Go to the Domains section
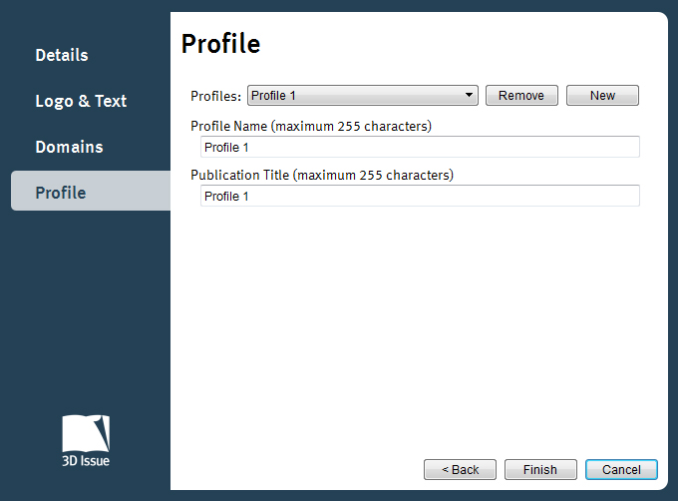The height and width of the screenshot is (501, 678). coord(69,147)
